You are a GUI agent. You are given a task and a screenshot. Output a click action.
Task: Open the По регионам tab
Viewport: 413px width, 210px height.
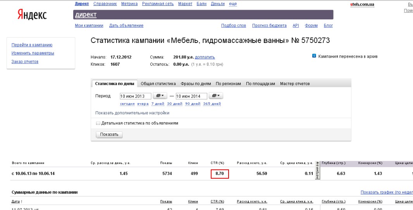[x=228, y=84]
